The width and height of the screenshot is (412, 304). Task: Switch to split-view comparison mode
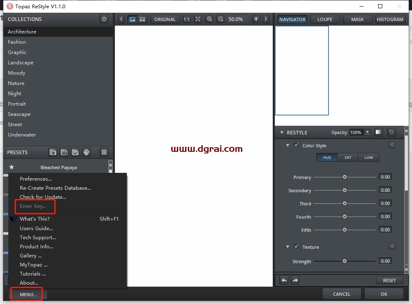coord(143,19)
